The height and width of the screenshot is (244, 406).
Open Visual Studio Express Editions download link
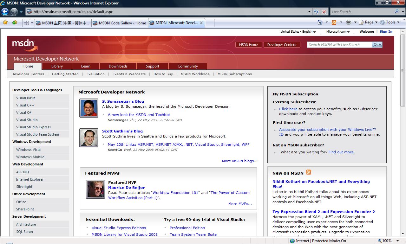(x=119, y=228)
